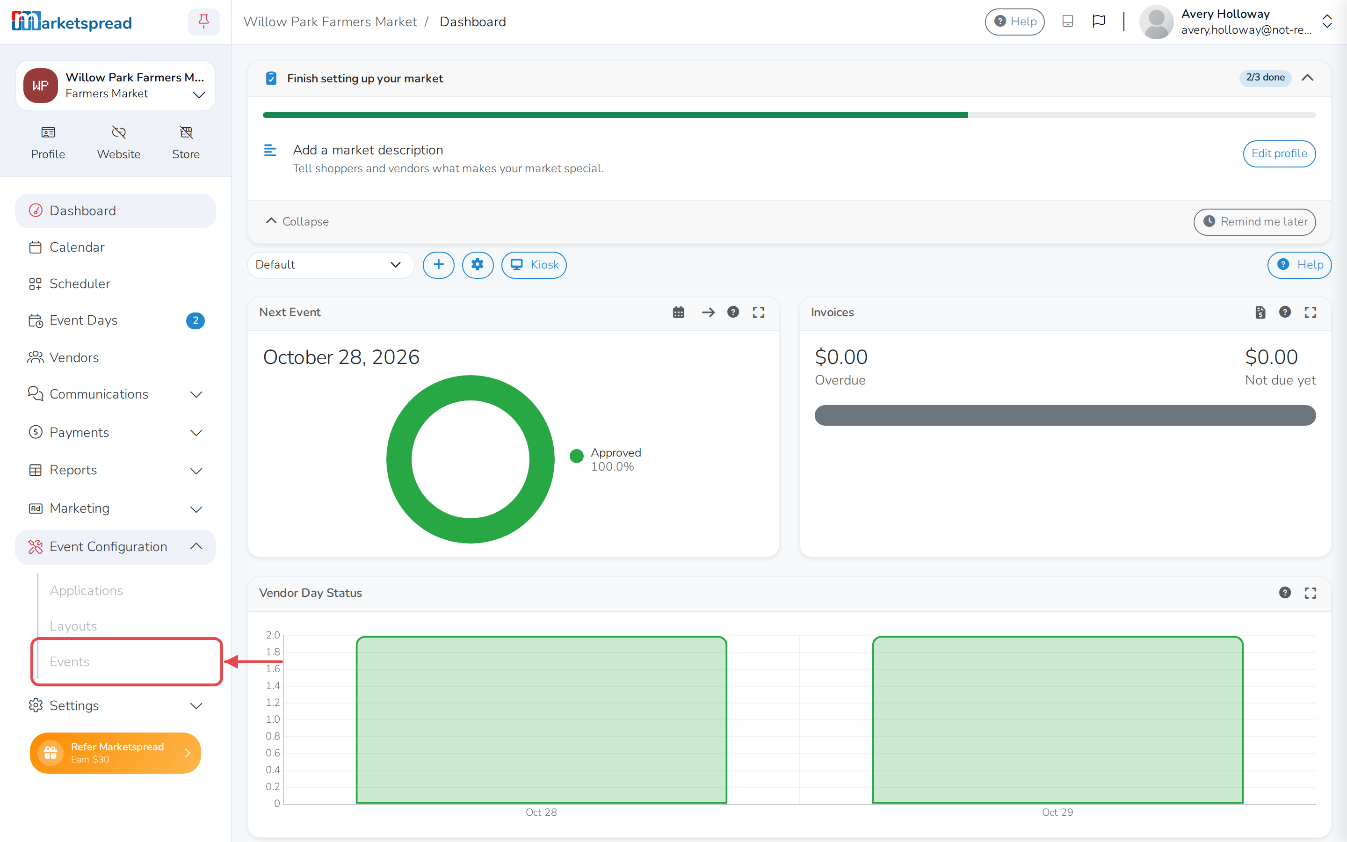The width and height of the screenshot is (1347, 842).
Task: Open the Default dashboard dropdown
Action: pos(331,264)
